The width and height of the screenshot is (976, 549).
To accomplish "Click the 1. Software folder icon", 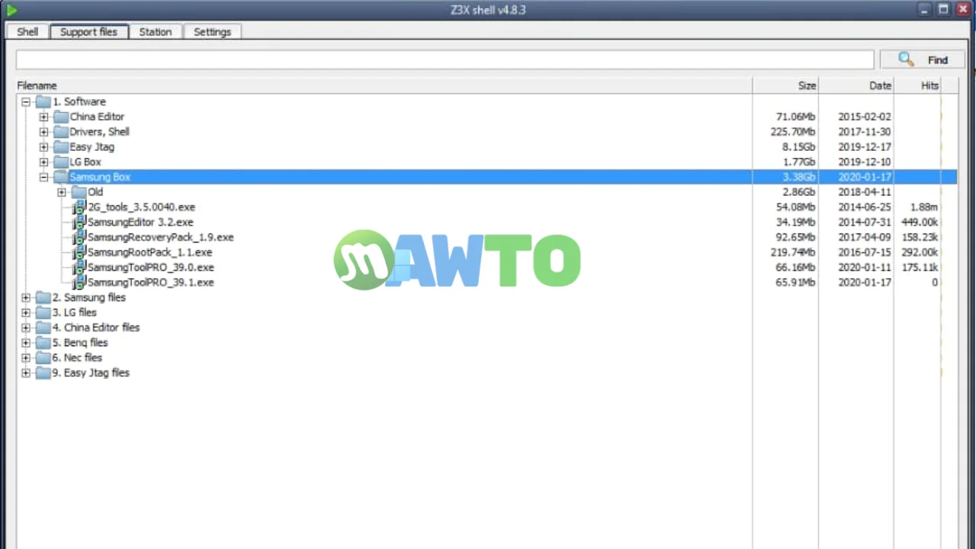I will [43, 101].
